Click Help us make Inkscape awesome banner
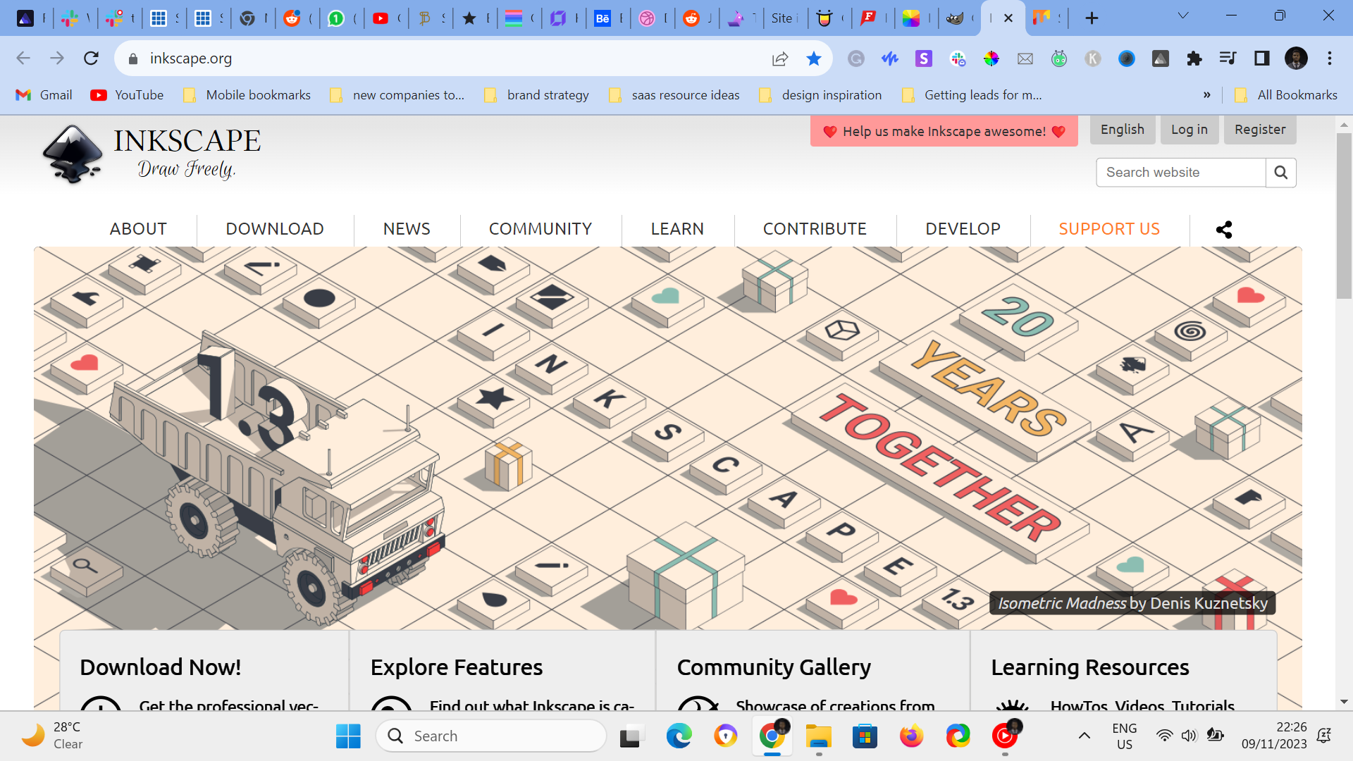Viewport: 1353px width, 761px height. pyautogui.click(x=944, y=131)
